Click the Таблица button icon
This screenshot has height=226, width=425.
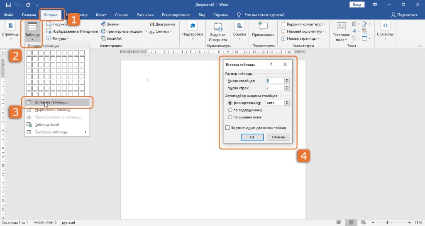point(32,27)
